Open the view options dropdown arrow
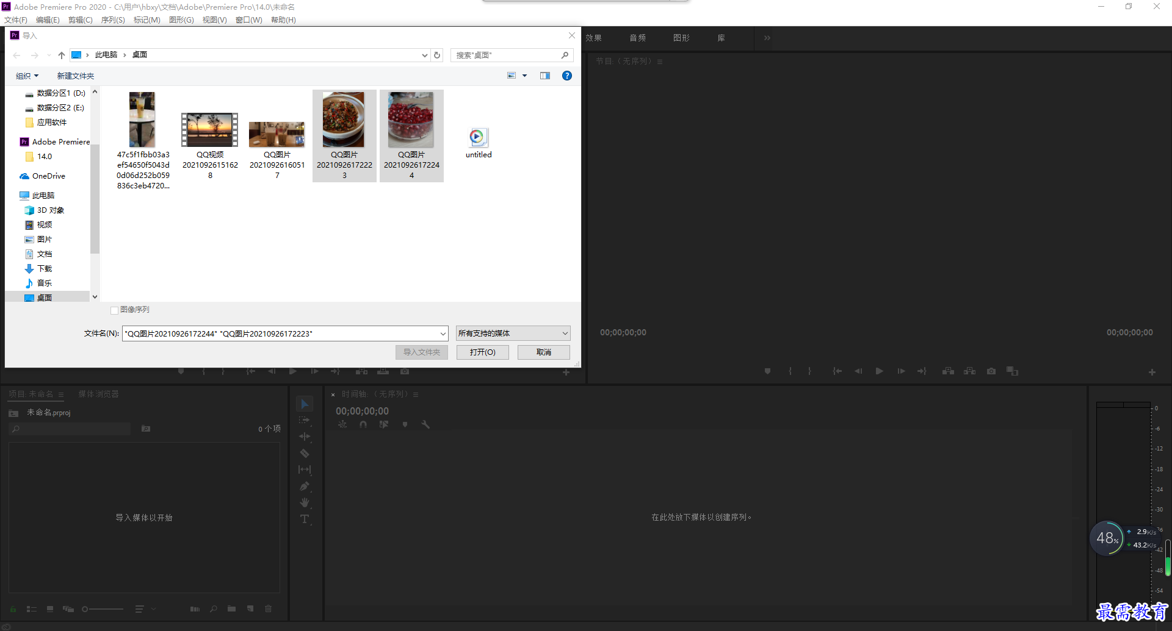The image size is (1172, 631). tap(524, 76)
